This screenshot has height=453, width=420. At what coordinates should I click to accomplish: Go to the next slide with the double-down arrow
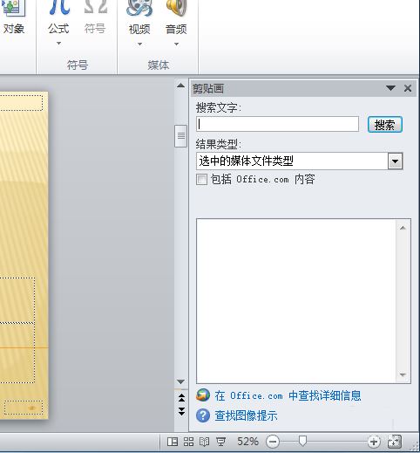(181, 411)
